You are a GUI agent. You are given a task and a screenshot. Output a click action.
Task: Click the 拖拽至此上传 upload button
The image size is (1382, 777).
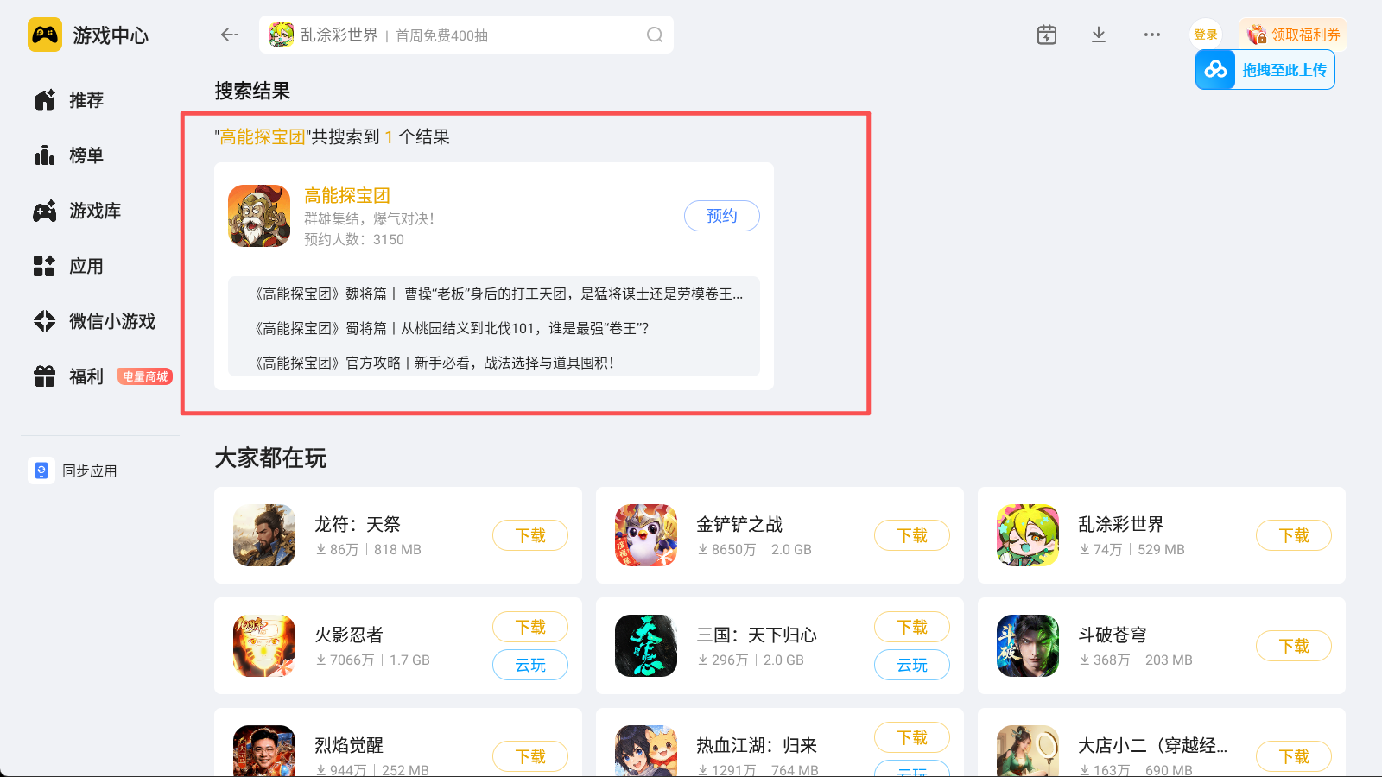pyautogui.click(x=1265, y=70)
